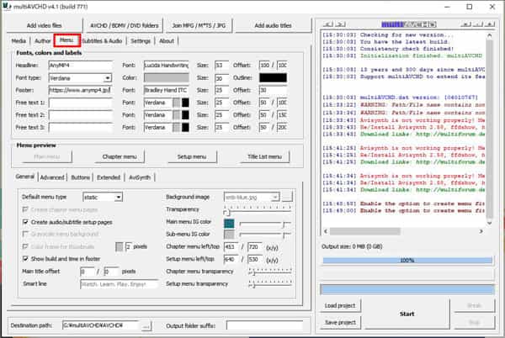
Task: Switch to the Subtitles & Audio tab
Action: (104, 40)
